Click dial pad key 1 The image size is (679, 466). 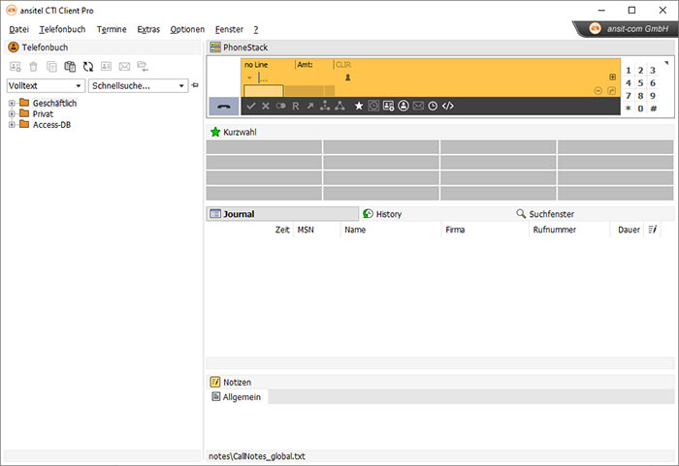coord(629,71)
